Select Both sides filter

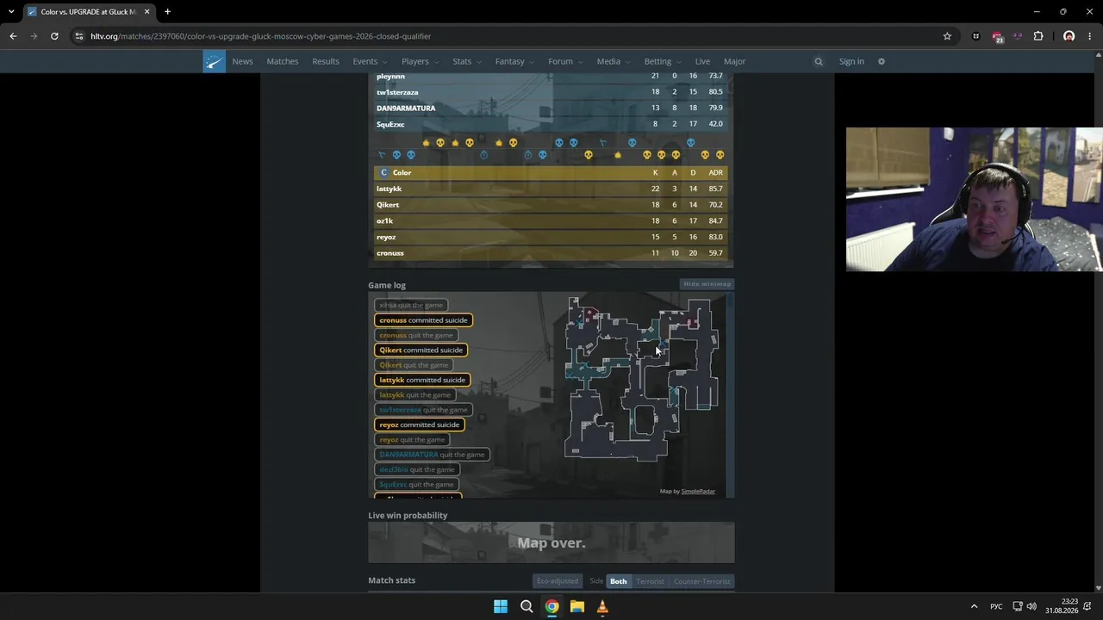coord(619,581)
